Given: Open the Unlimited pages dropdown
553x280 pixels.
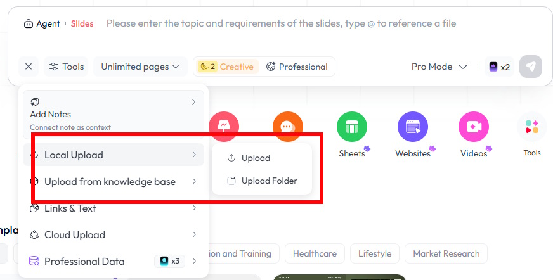Looking at the screenshot, I should pyautogui.click(x=140, y=67).
